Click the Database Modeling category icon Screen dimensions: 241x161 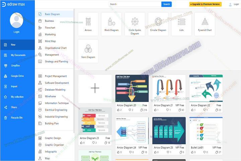click(x=40, y=90)
